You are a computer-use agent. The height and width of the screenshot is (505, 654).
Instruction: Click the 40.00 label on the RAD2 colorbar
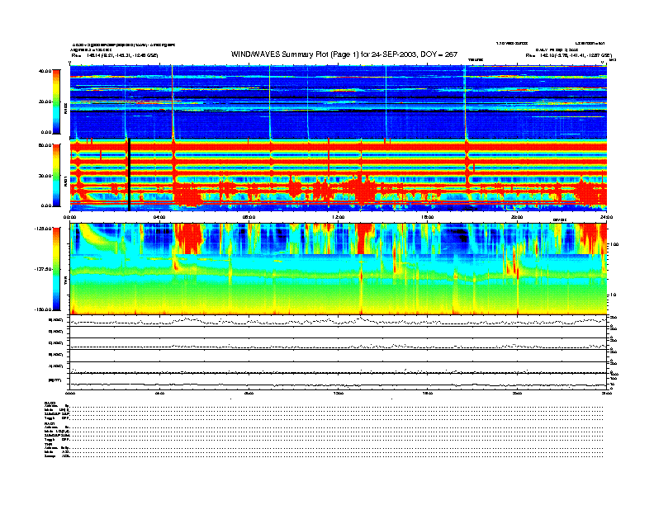(45, 71)
